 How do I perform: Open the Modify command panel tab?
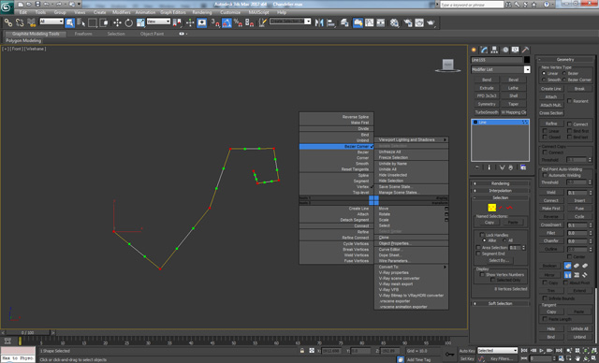[x=485, y=50]
